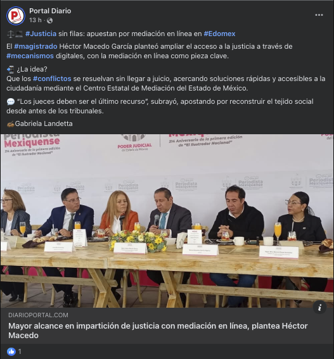This screenshot has width=334, height=359.
Task: Click the link info icon on image
Action: tap(319, 307)
